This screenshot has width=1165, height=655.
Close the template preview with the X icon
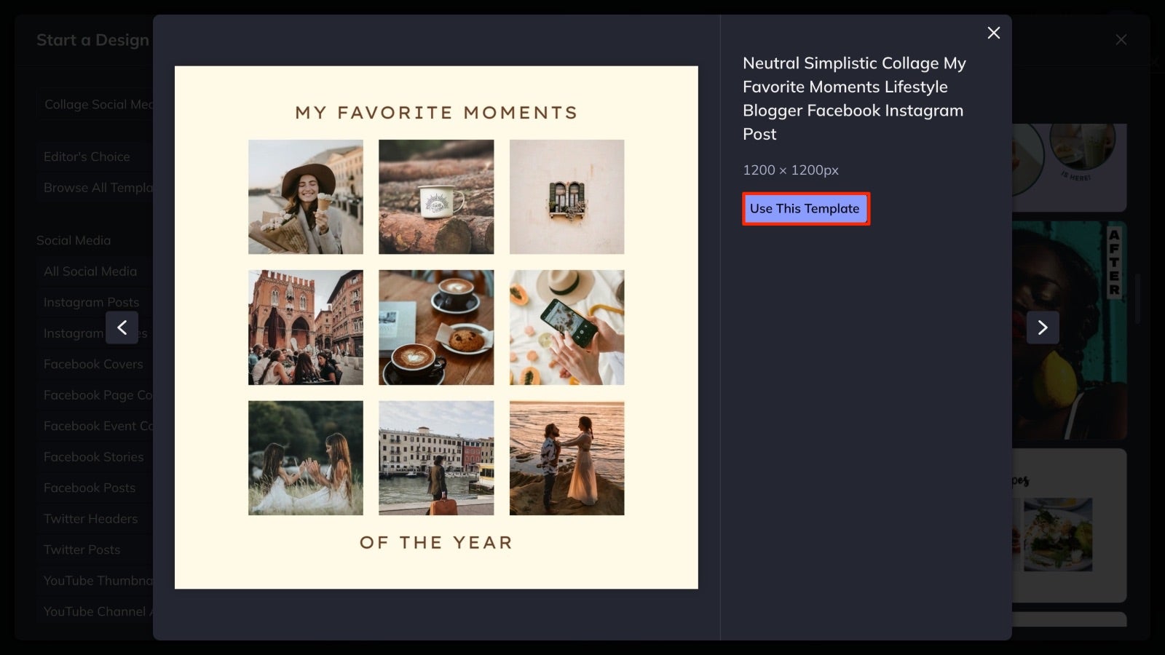[993, 33]
